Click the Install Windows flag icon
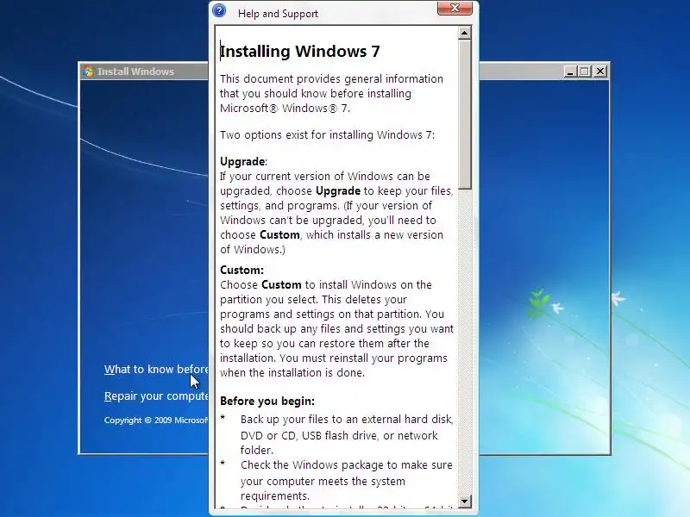Image resolution: width=690 pixels, height=517 pixels. (x=89, y=72)
